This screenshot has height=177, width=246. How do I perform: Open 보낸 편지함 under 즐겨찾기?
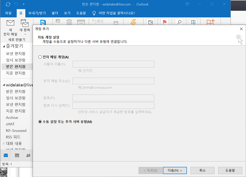(x=16, y=53)
